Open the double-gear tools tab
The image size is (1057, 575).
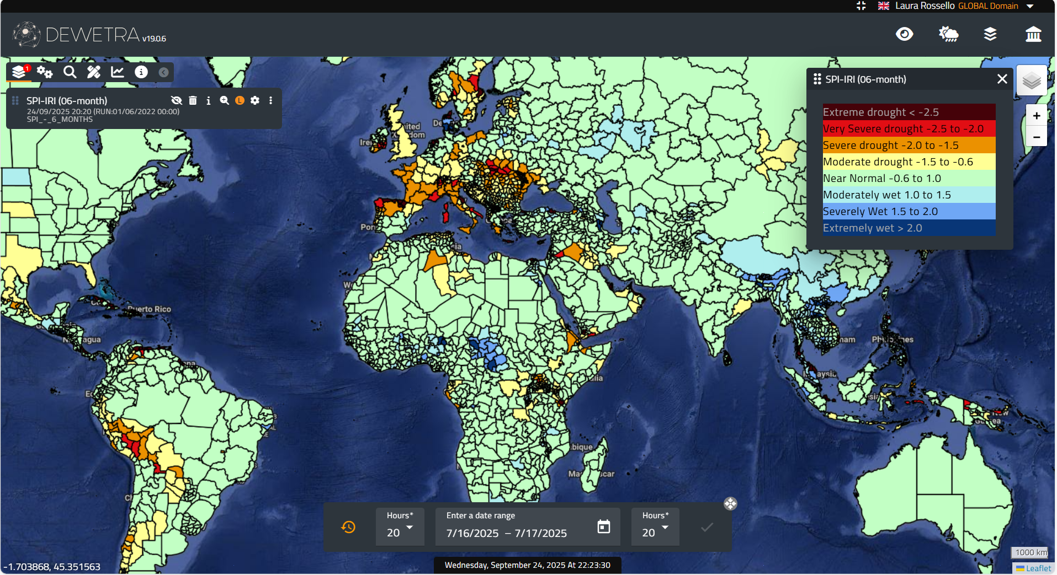(45, 72)
